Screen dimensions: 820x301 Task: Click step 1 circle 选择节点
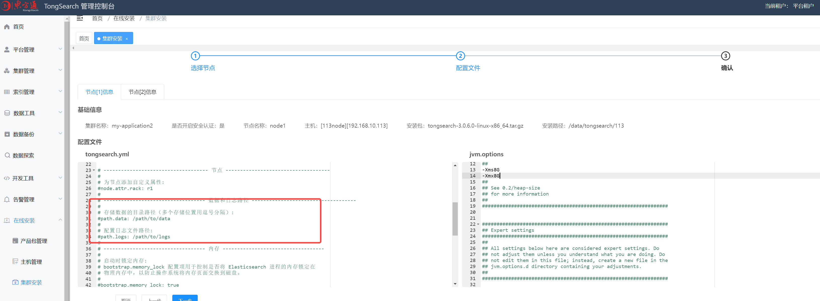[195, 56]
